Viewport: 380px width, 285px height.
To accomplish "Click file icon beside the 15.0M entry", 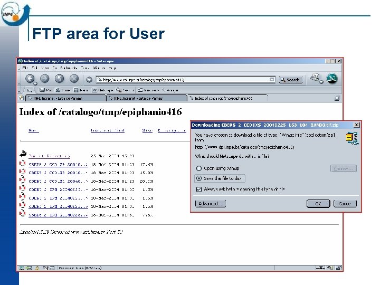I will pyautogui.click(x=23, y=172).
